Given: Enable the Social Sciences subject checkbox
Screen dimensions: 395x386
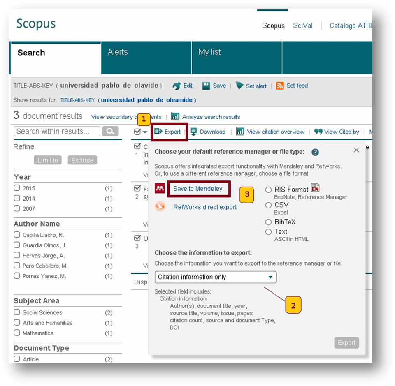Looking at the screenshot, I should pyautogui.click(x=17, y=312).
